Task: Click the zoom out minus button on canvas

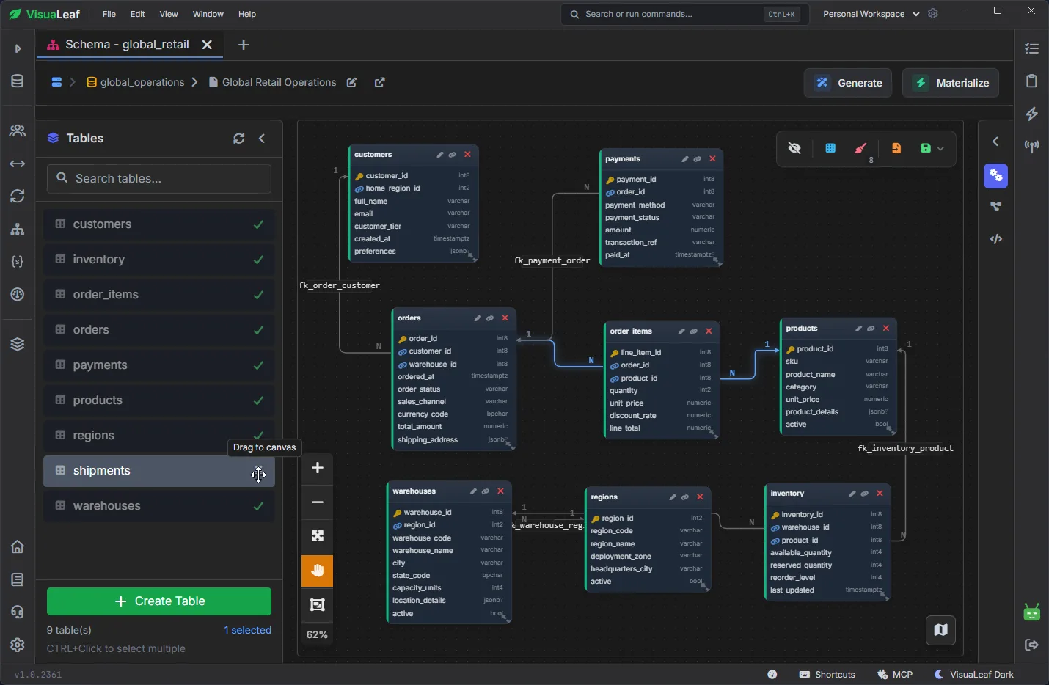Action: click(318, 502)
